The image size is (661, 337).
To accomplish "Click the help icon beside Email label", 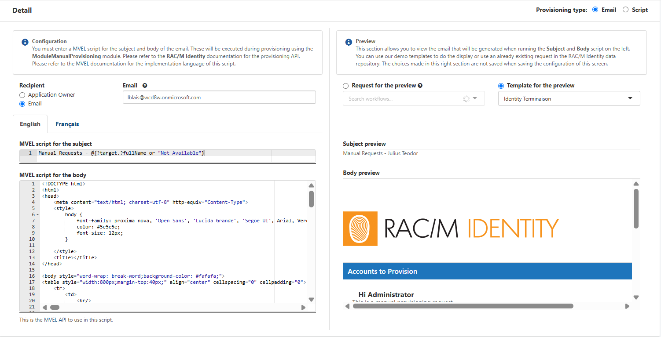I will [x=145, y=86].
